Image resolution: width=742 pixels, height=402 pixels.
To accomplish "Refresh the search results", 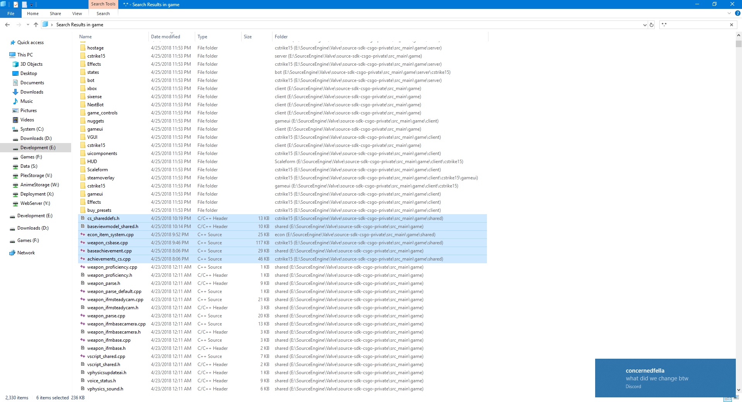I will (652, 25).
